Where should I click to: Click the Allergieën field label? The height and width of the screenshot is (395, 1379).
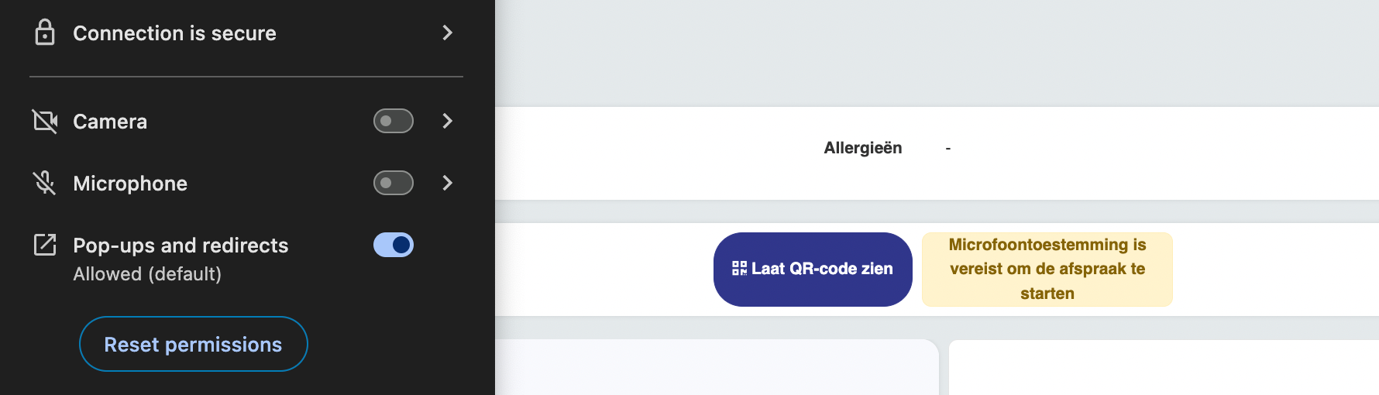coord(862,148)
